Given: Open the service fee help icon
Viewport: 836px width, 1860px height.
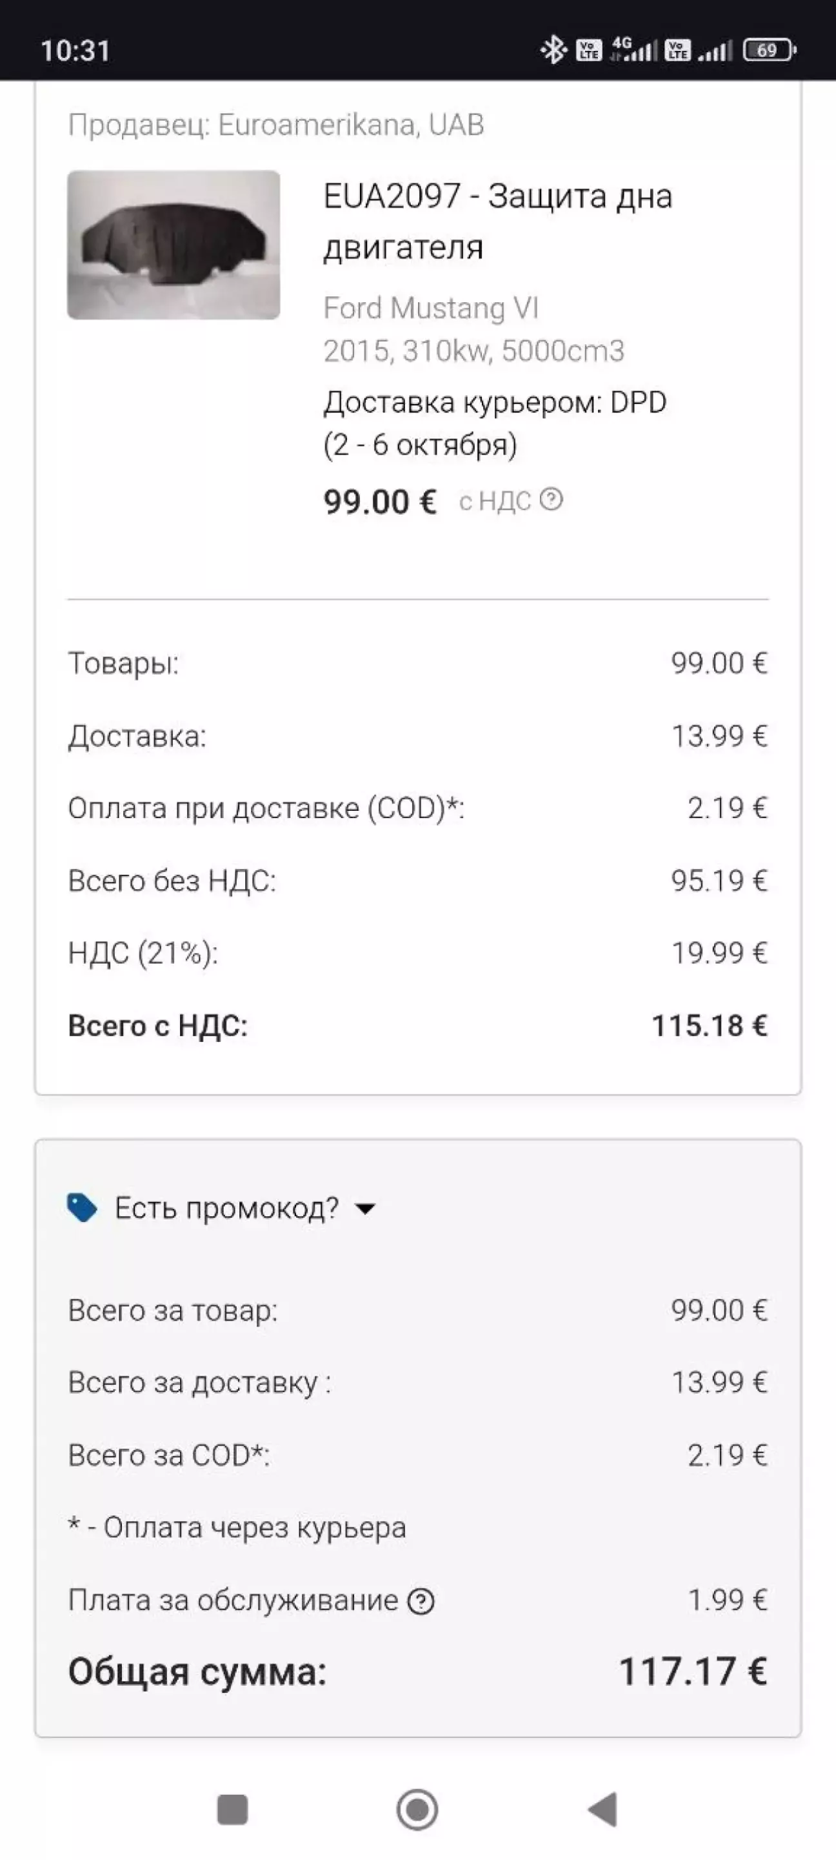Looking at the screenshot, I should point(421,1602).
